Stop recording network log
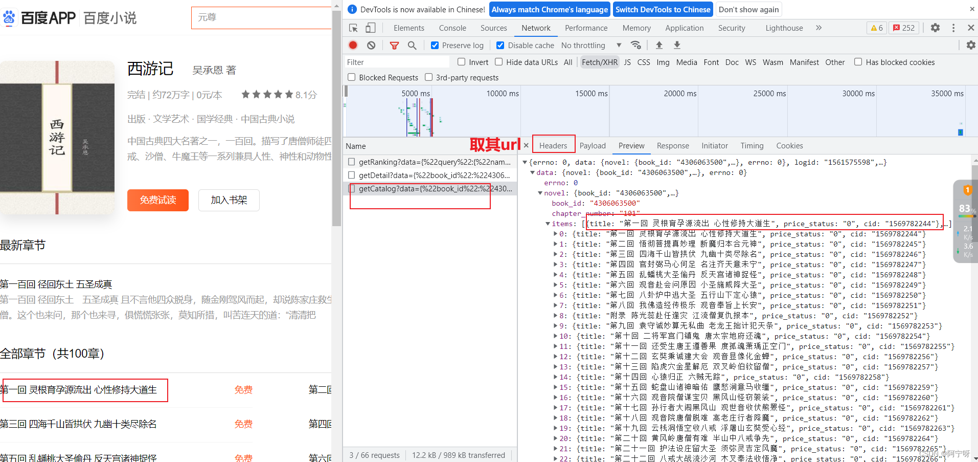This screenshot has width=978, height=462. tap(353, 46)
